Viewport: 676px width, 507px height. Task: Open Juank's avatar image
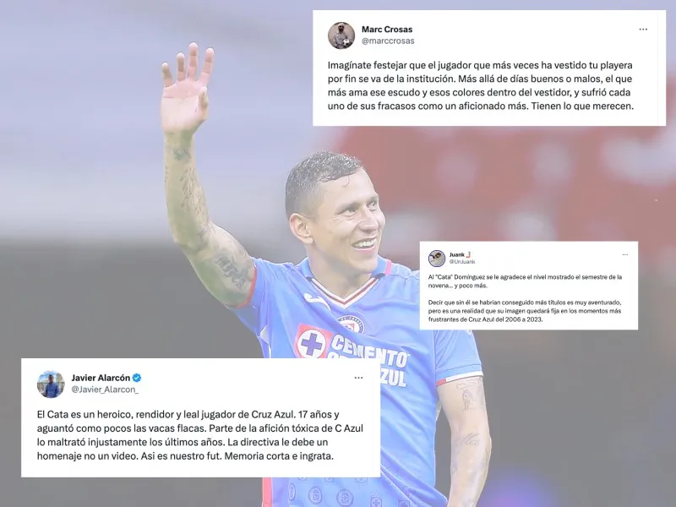(436, 259)
